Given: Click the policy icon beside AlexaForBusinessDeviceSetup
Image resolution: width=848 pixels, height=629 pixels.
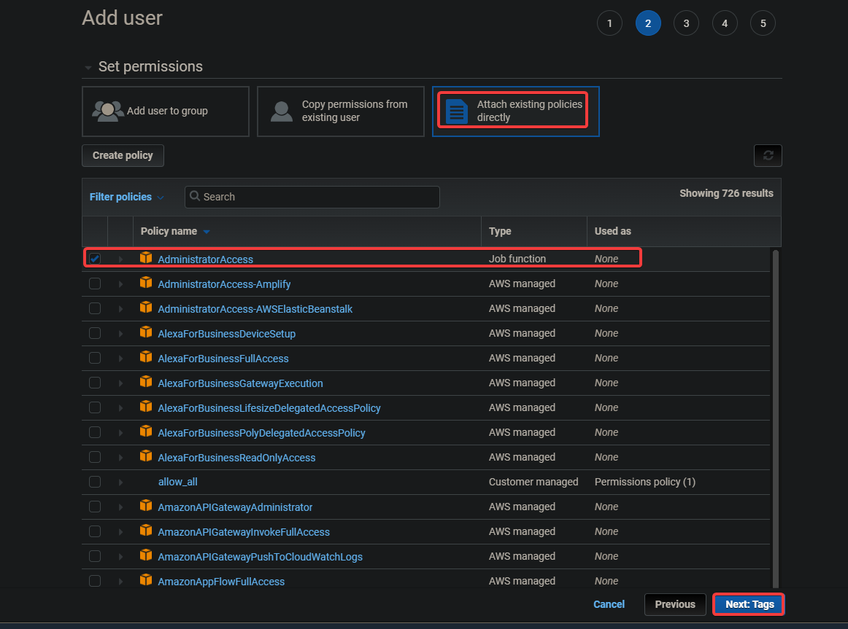Looking at the screenshot, I should (145, 332).
